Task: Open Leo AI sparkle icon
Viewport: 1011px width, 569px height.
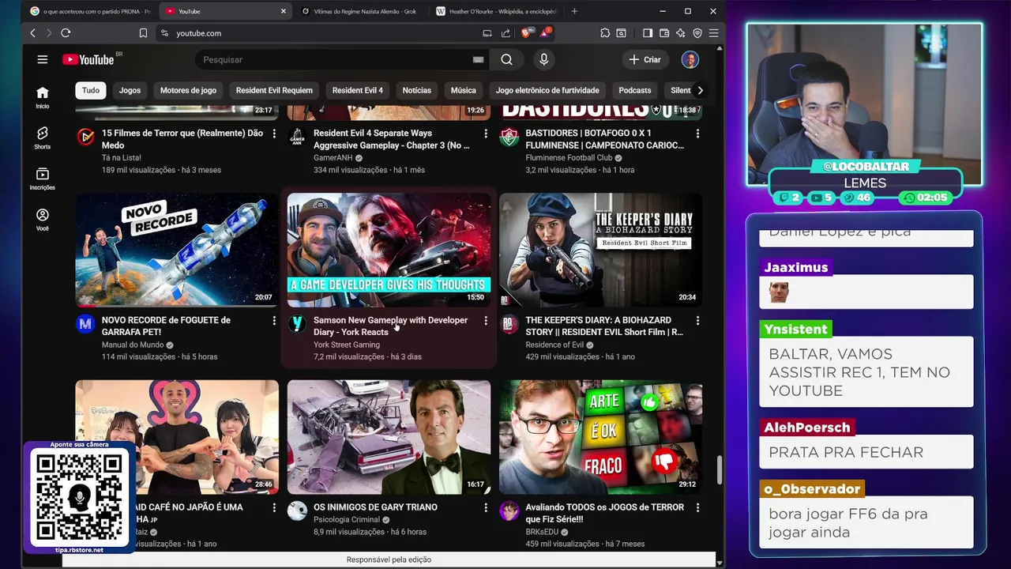Action: point(681,33)
